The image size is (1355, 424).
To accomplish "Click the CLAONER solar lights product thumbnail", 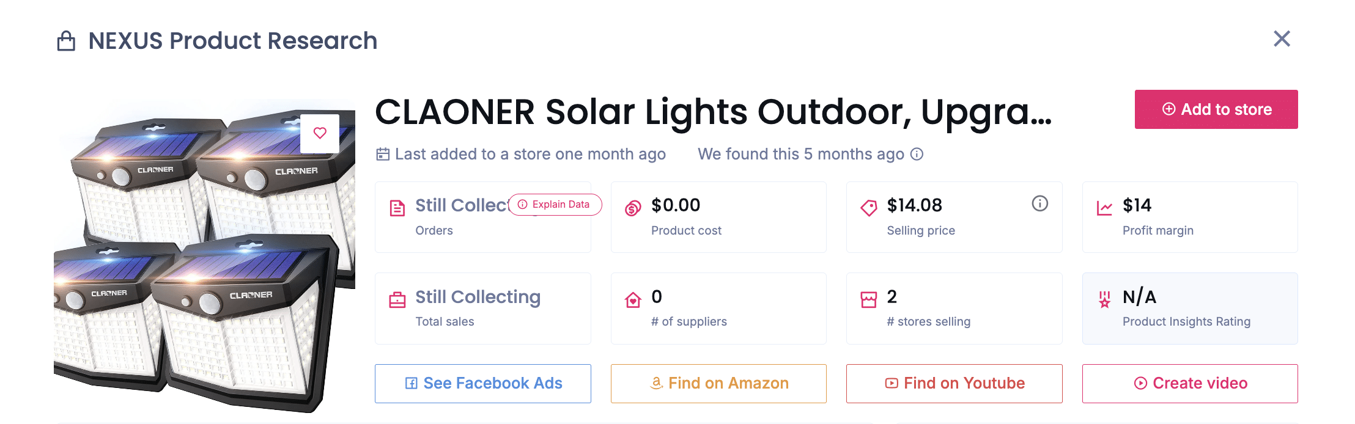I will point(202,244).
